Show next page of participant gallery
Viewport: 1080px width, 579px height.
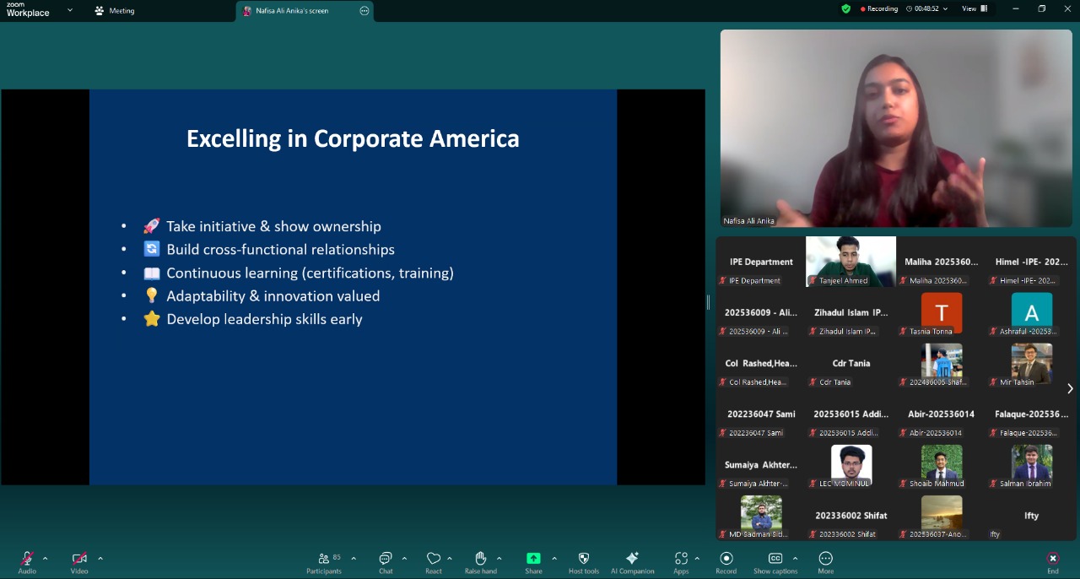click(x=1070, y=388)
